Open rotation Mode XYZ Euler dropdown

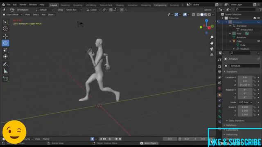[245, 102]
